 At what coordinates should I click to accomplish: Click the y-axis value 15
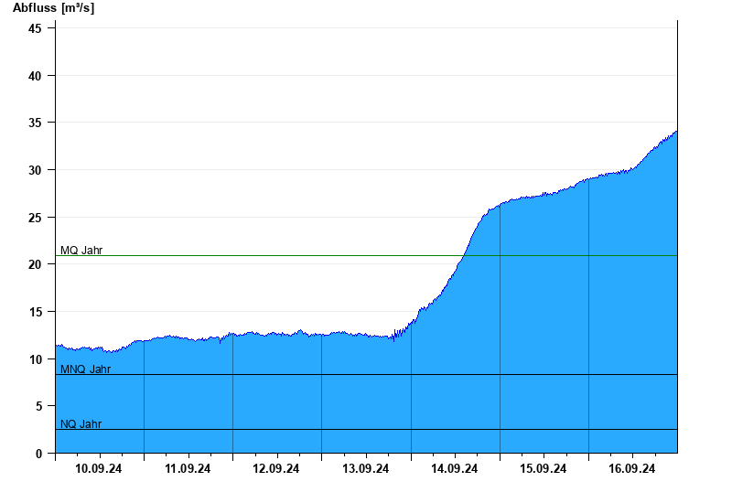pyautogui.click(x=35, y=312)
